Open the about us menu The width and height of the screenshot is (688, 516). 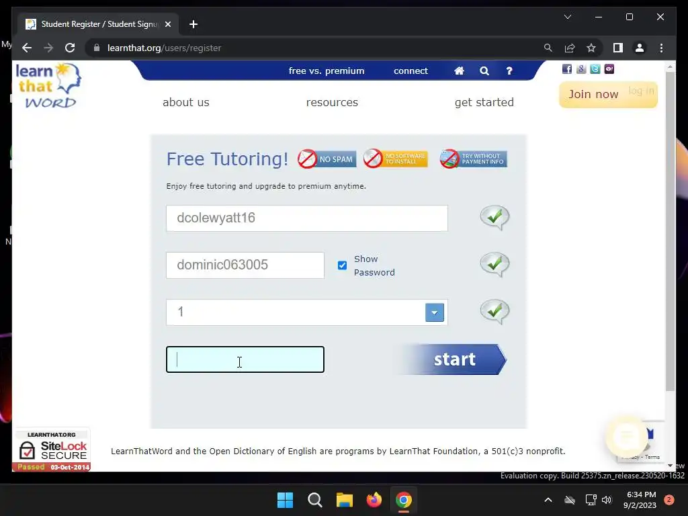tap(186, 102)
